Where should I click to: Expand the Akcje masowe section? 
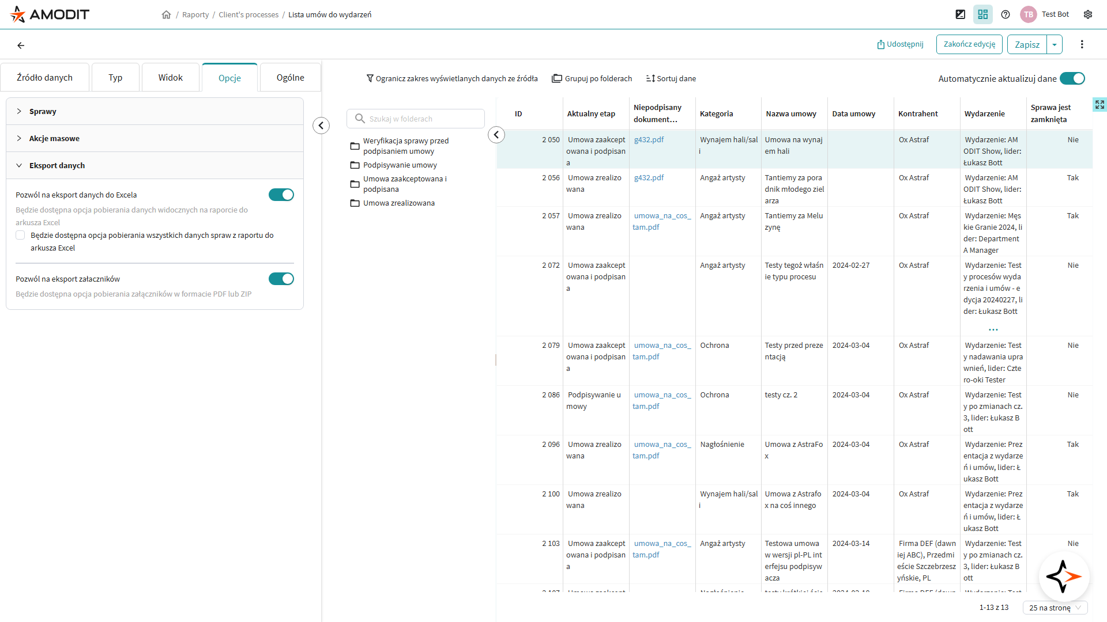(54, 138)
